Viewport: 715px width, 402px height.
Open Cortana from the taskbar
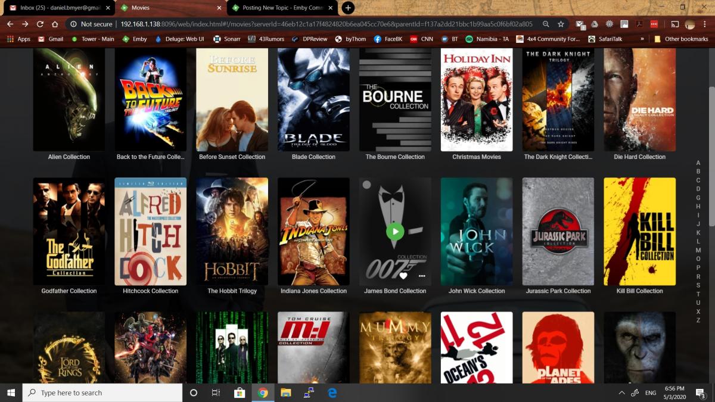point(194,392)
